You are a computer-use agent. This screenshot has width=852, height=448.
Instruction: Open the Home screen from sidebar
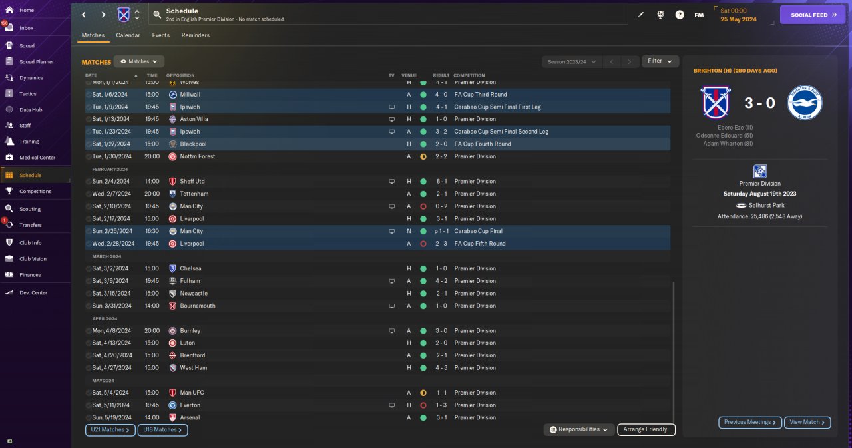(x=27, y=11)
